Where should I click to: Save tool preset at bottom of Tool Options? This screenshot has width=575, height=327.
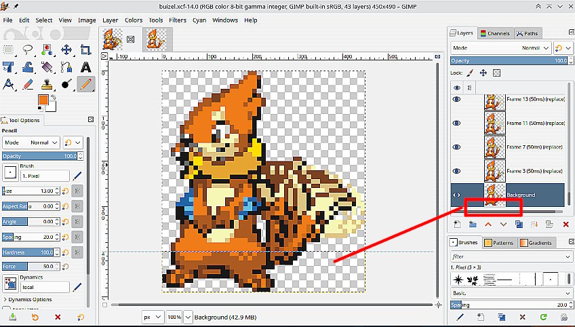click(x=13, y=317)
